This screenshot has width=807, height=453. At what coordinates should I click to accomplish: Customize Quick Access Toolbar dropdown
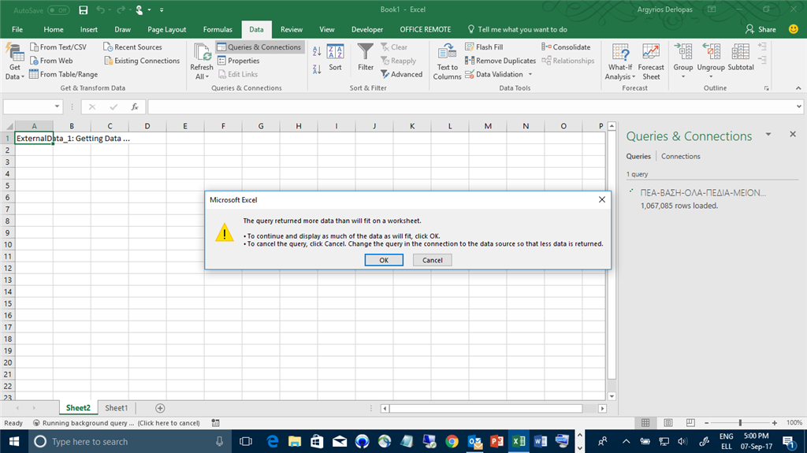tap(162, 9)
